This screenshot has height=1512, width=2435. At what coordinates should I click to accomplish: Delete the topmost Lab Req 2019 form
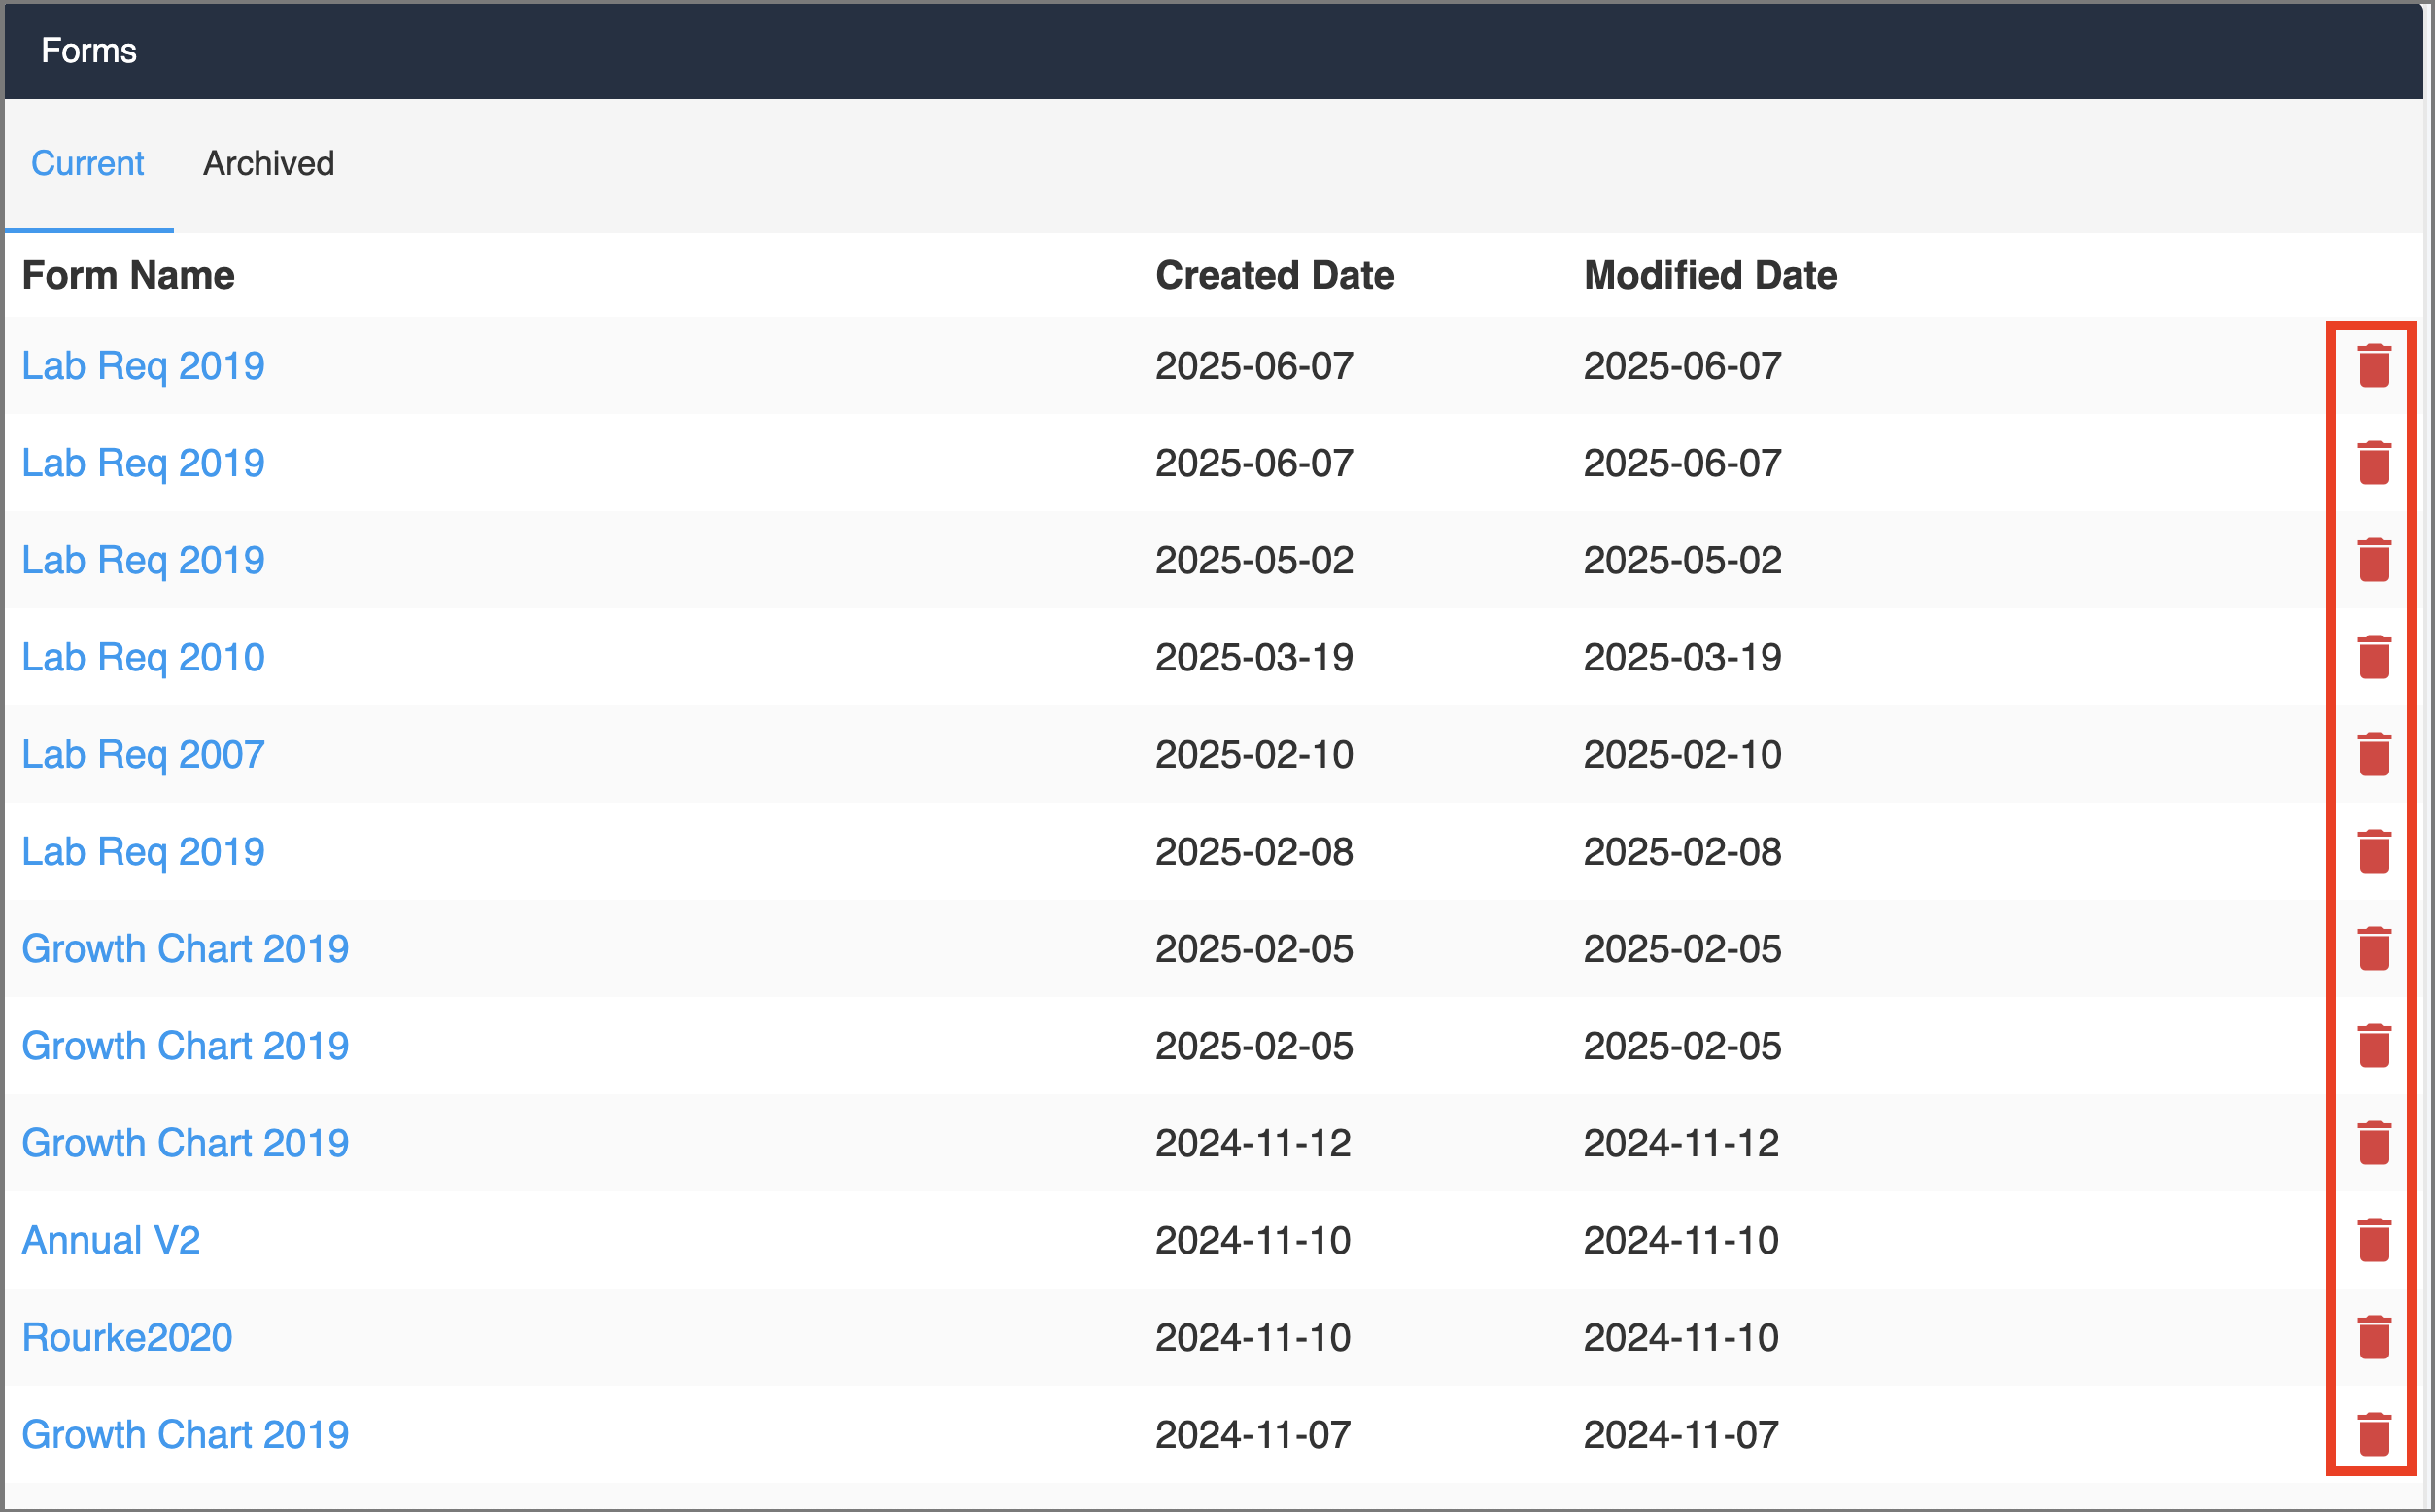(2373, 366)
